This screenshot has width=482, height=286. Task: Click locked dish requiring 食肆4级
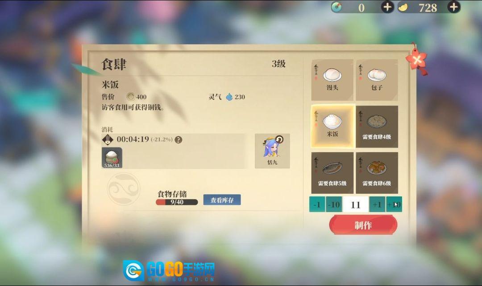click(377, 127)
